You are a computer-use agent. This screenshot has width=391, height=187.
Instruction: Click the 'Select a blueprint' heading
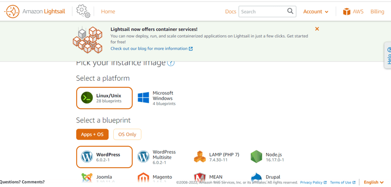[x=103, y=120]
